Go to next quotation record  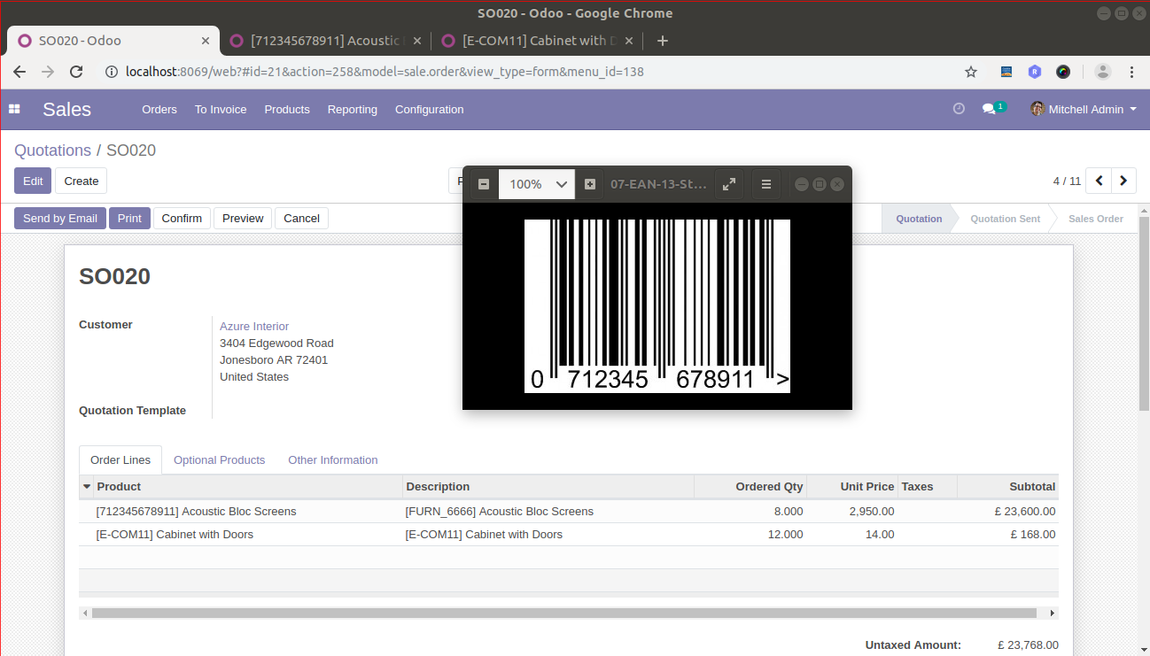(x=1123, y=181)
